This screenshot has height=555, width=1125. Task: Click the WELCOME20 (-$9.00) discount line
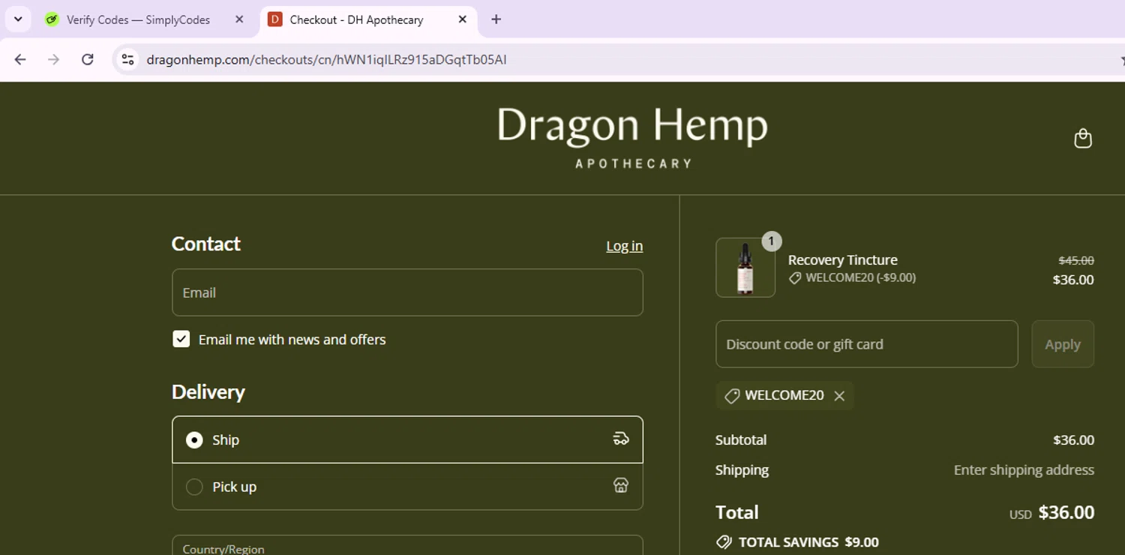(852, 277)
